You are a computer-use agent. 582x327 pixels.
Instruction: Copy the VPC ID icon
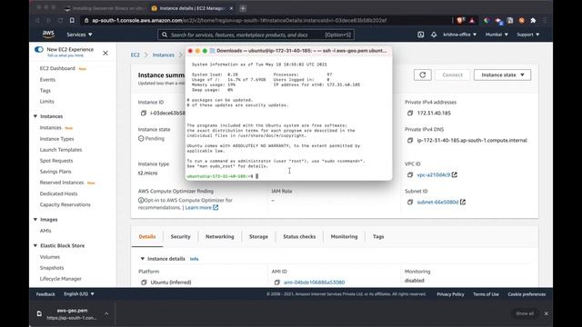[410, 174]
